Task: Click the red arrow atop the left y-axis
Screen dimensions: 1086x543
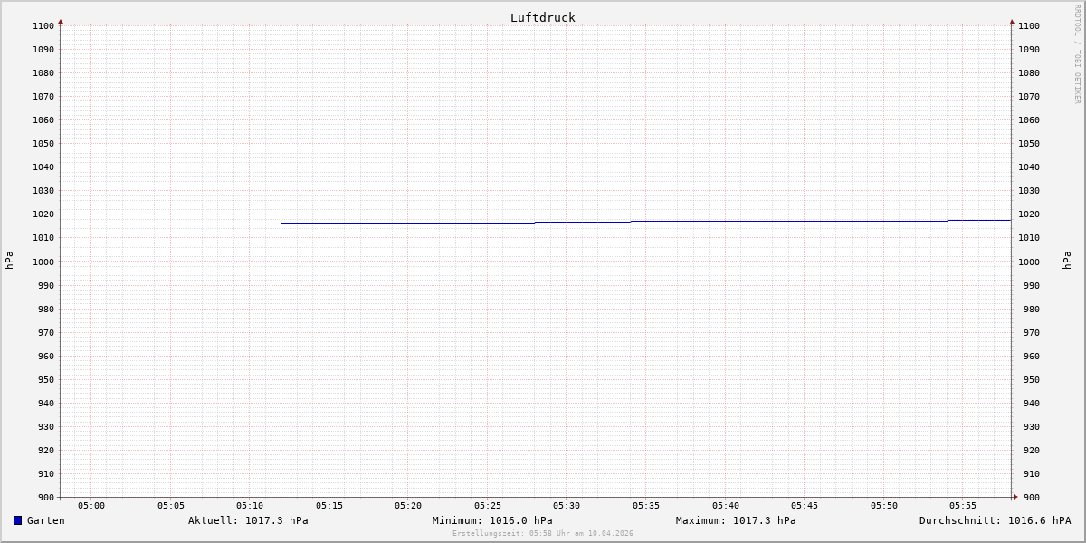Action: (x=61, y=21)
